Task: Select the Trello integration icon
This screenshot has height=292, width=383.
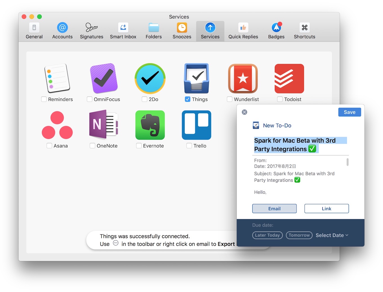Action: pyautogui.click(x=196, y=125)
